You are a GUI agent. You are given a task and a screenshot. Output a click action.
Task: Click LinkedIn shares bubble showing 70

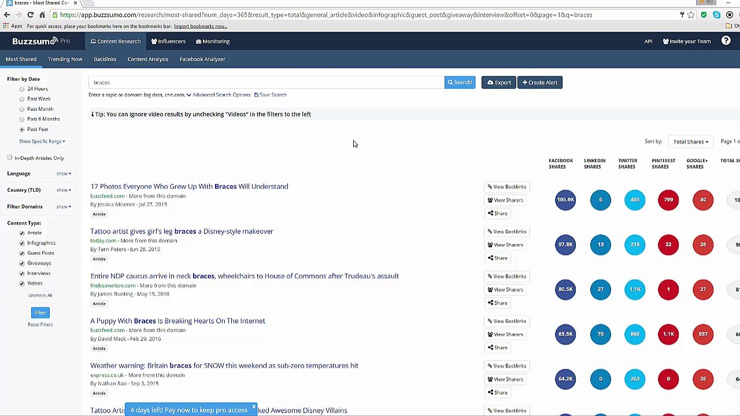click(x=600, y=334)
